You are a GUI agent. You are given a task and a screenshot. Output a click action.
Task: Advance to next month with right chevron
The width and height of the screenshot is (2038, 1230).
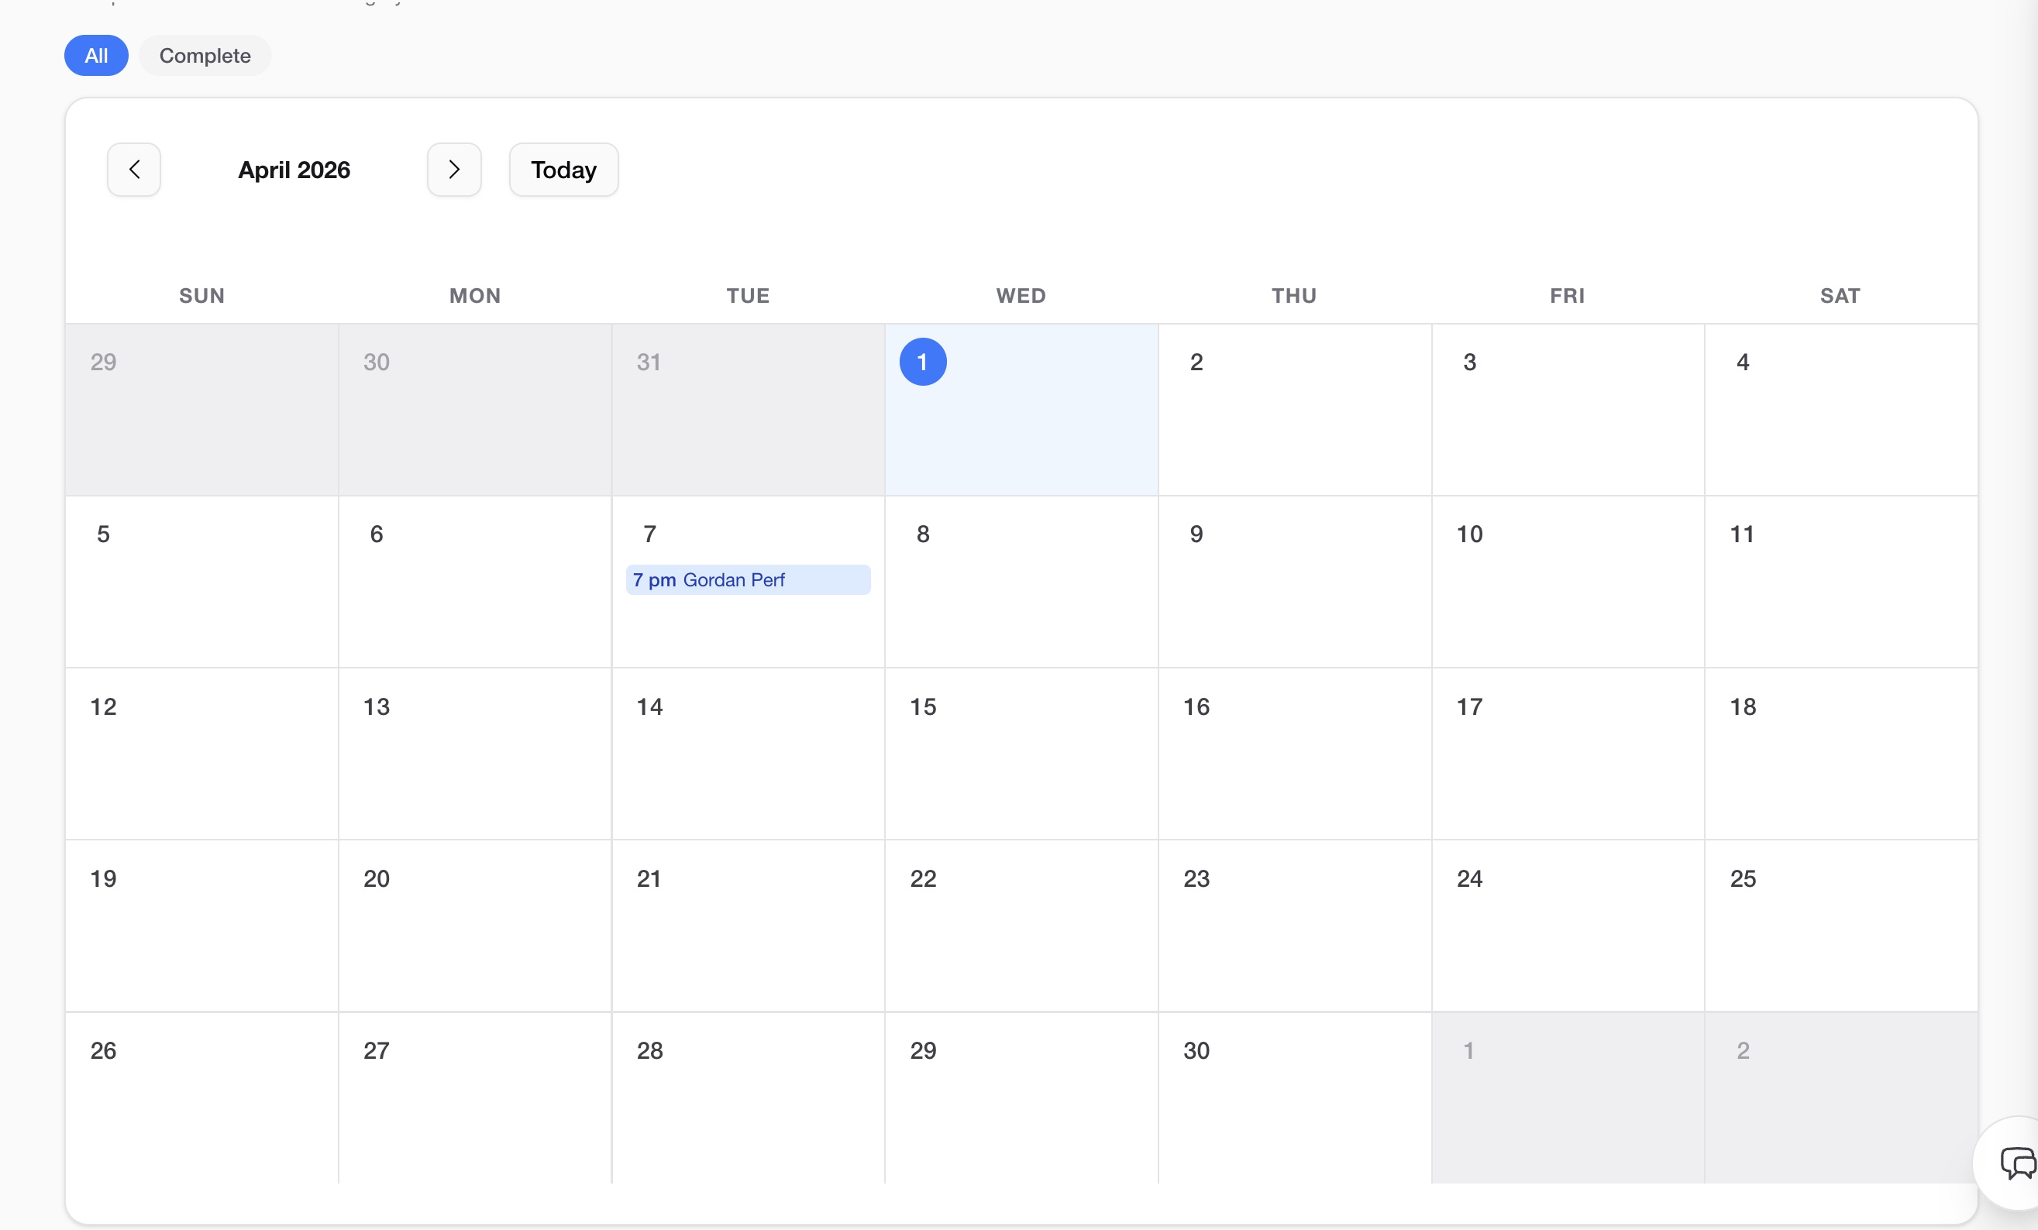click(454, 170)
